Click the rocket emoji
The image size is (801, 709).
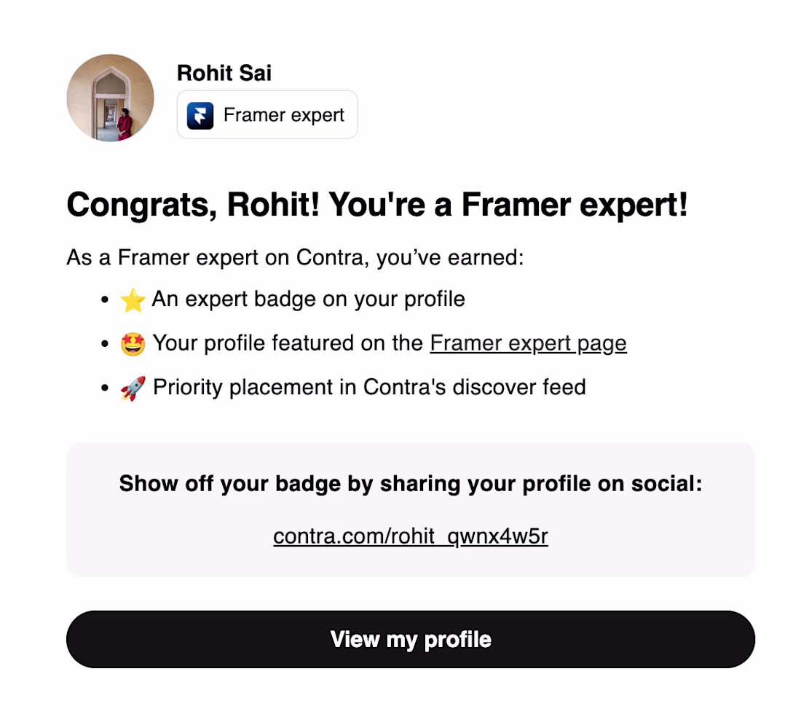pyautogui.click(x=133, y=387)
